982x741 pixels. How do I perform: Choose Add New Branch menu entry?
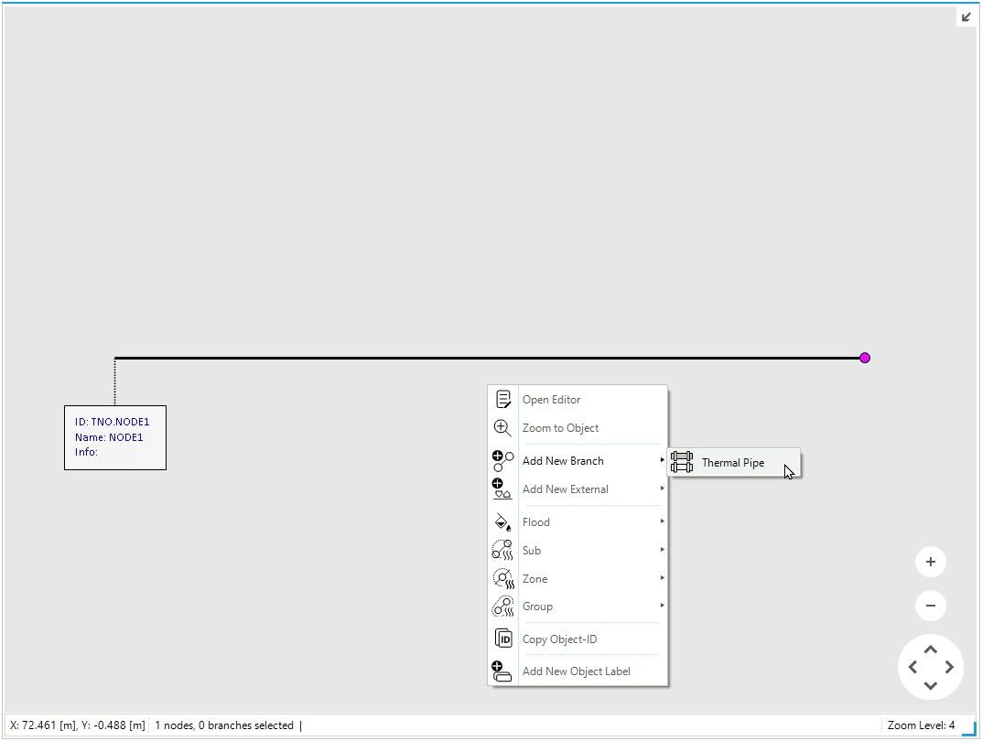(563, 461)
